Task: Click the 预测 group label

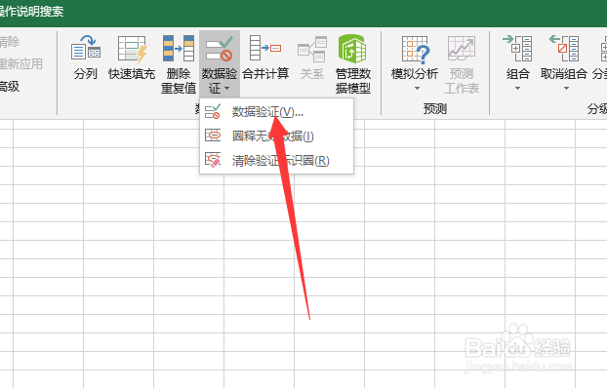Action: click(434, 109)
